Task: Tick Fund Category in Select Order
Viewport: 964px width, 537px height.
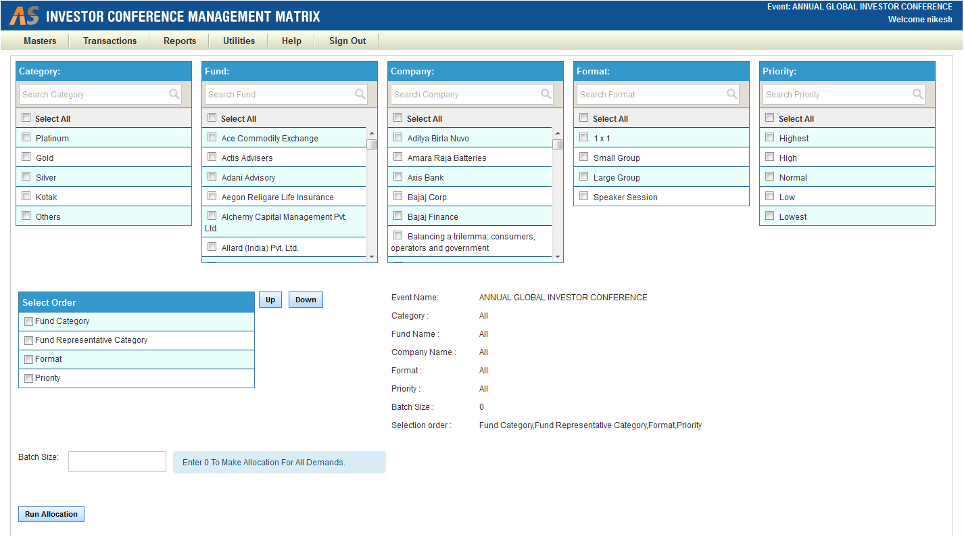Action: pos(28,321)
